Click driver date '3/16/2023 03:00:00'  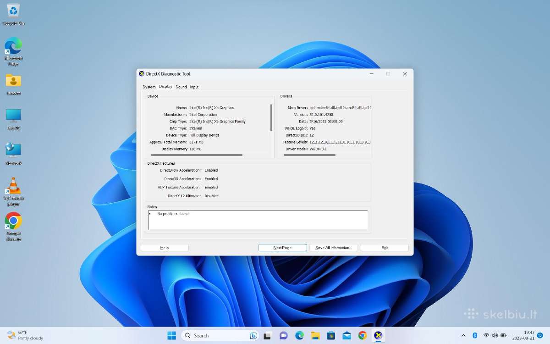[x=326, y=122]
